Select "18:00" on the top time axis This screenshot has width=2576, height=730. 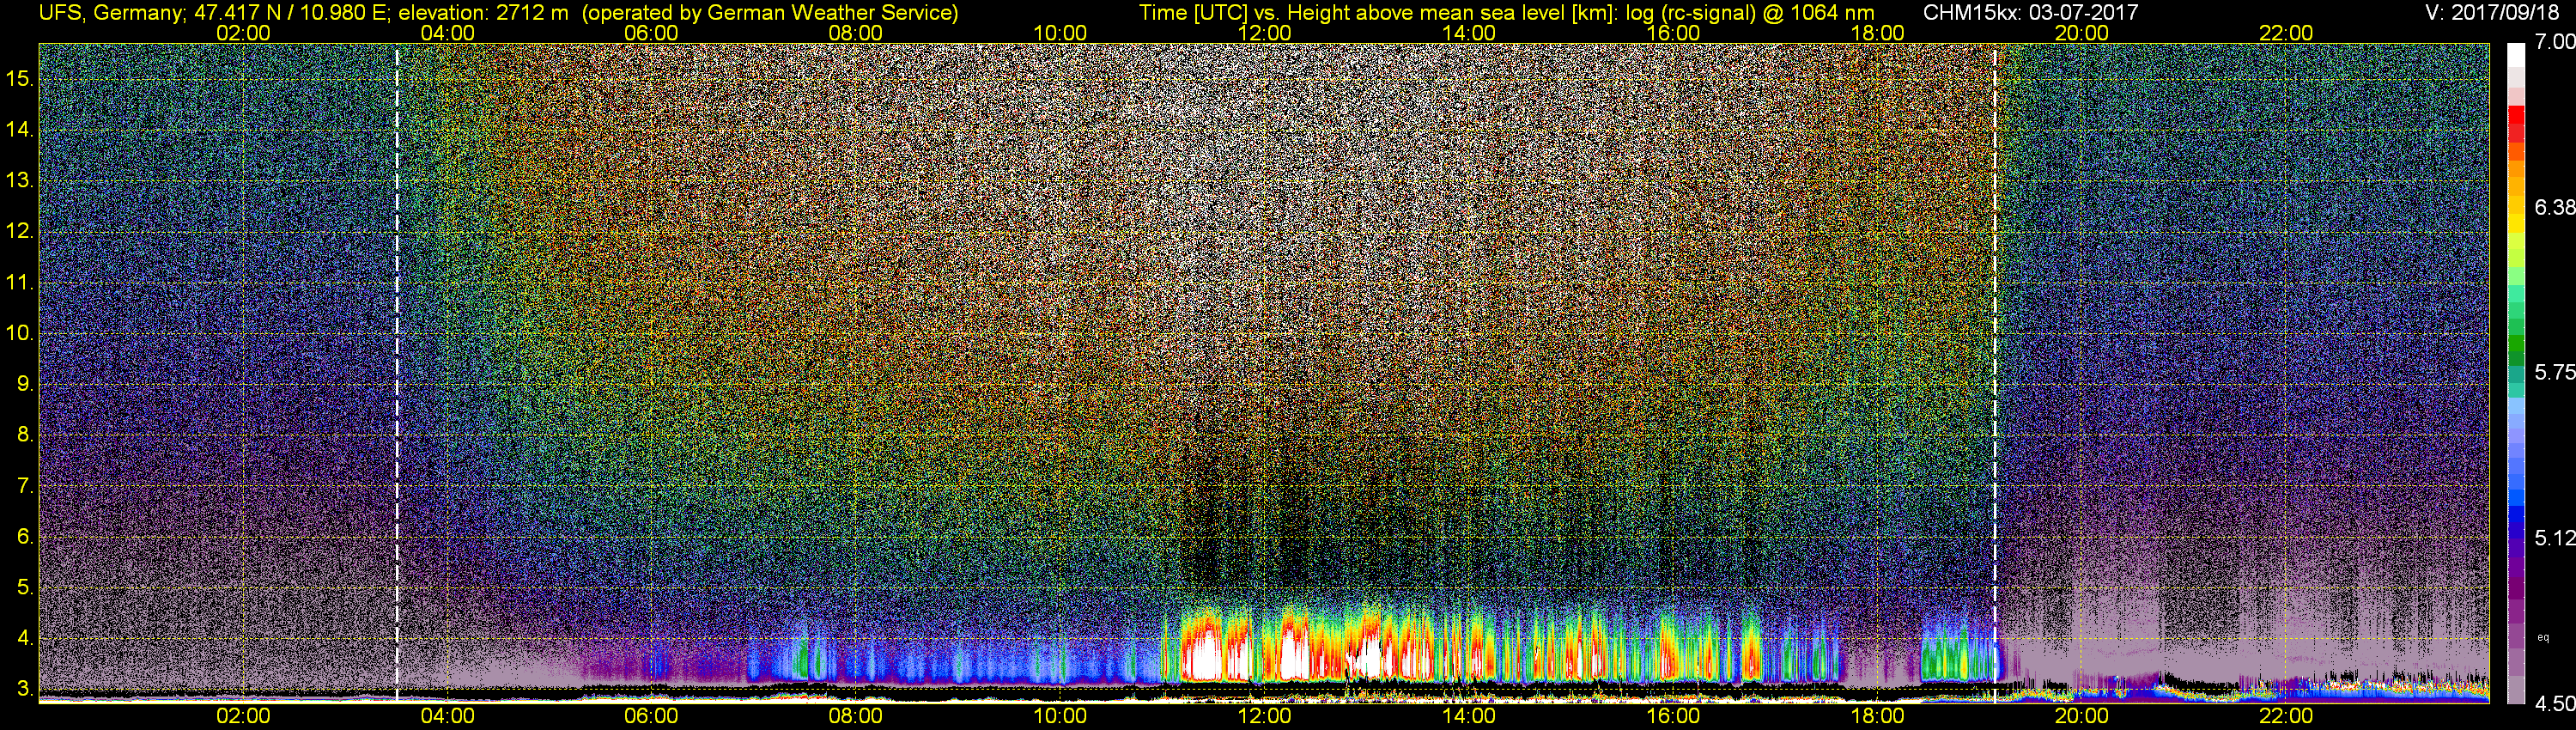pyautogui.click(x=1877, y=33)
